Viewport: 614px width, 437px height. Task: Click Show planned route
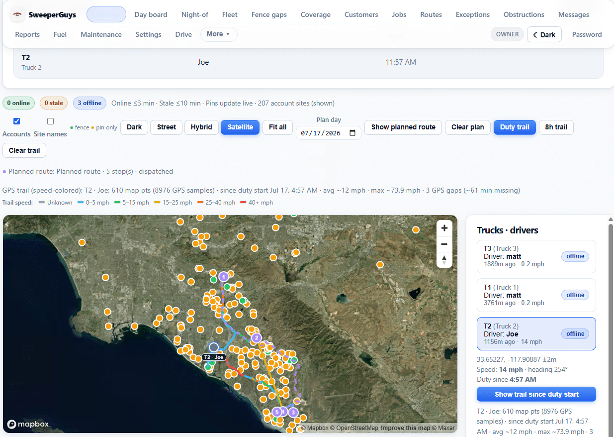[x=403, y=127]
